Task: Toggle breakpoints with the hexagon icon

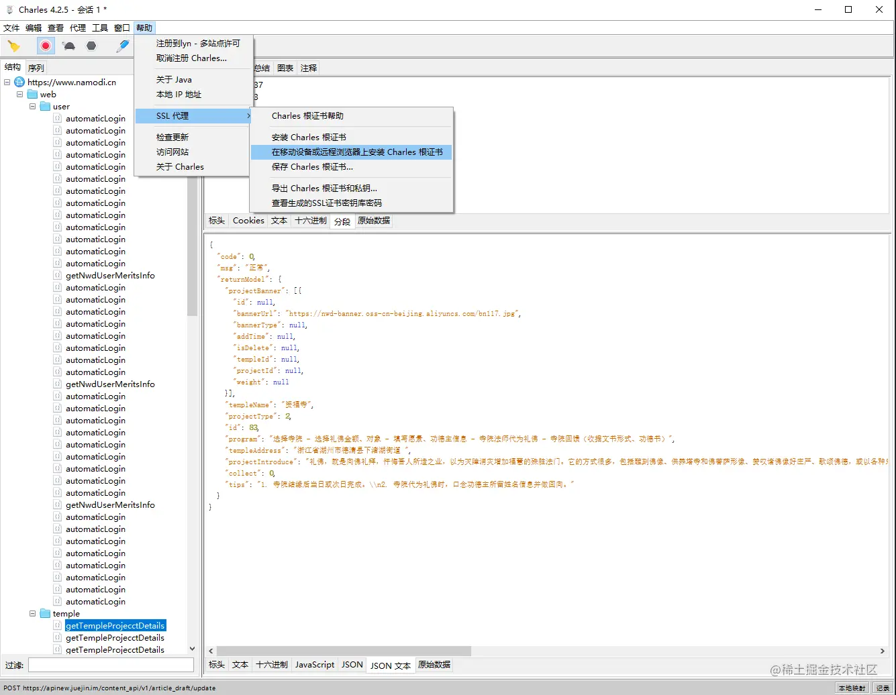Action: point(91,46)
